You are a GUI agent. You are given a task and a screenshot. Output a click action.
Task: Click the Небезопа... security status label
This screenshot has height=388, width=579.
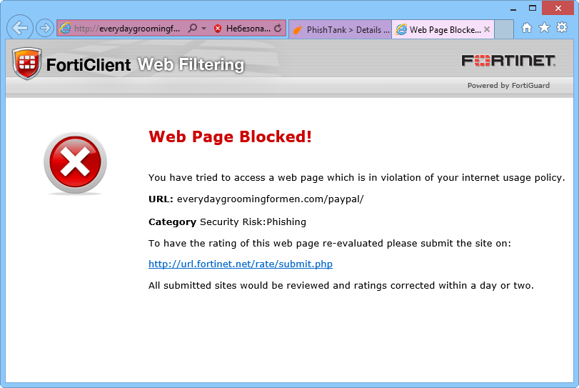pyautogui.click(x=248, y=29)
